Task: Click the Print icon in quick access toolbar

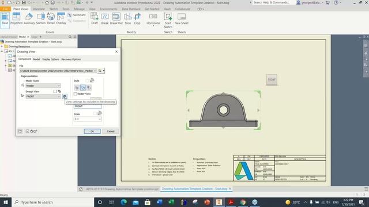Action: pos(52,2)
